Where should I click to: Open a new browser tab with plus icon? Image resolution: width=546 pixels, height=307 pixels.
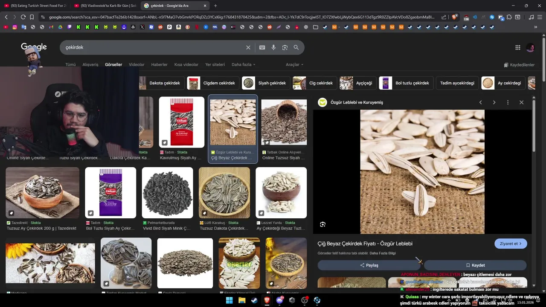[215, 6]
